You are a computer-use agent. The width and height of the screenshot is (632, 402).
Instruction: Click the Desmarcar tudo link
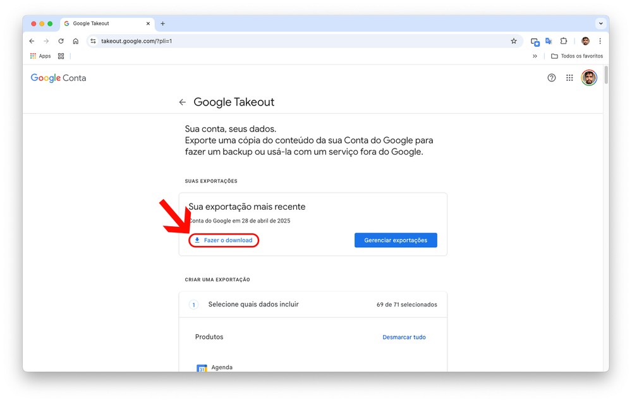click(x=404, y=338)
